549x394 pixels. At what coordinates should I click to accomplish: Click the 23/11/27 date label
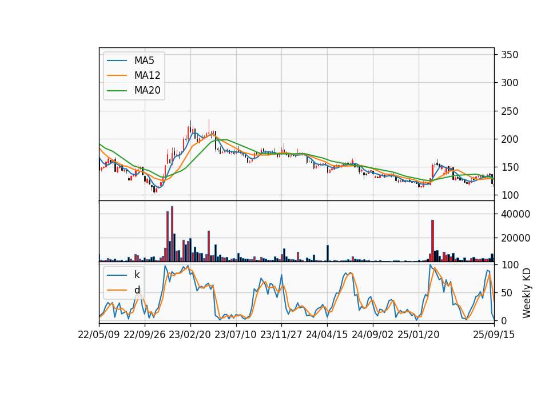281,335
